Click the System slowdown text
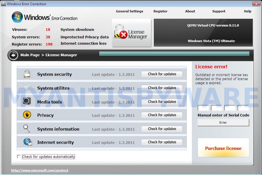The image size is (262, 175). click(x=77, y=30)
